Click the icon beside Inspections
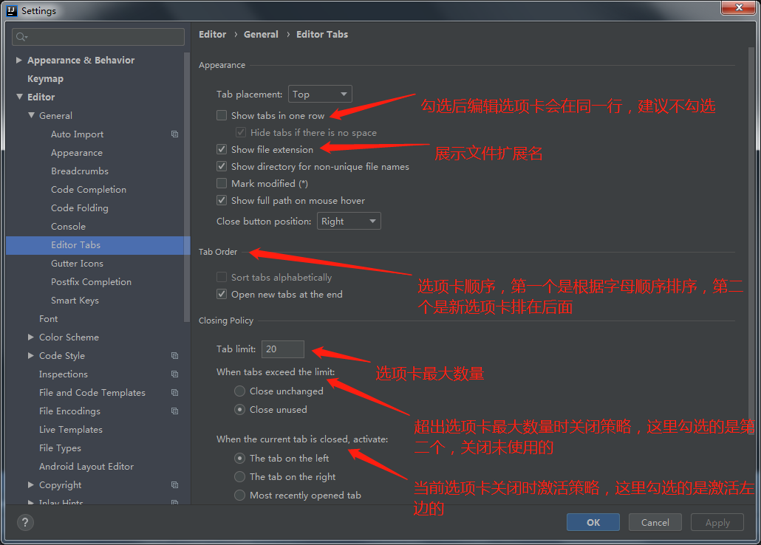The width and height of the screenshot is (761, 545). pyautogui.click(x=174, y=374)
